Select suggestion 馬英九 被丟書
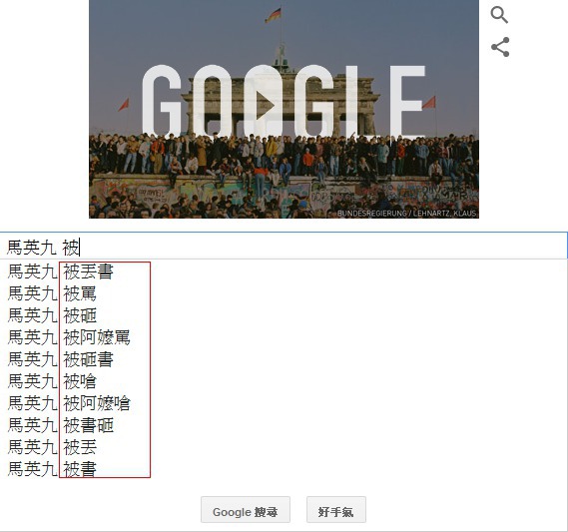This screenshot has width=568, height=532. click(x=284, y=271)
